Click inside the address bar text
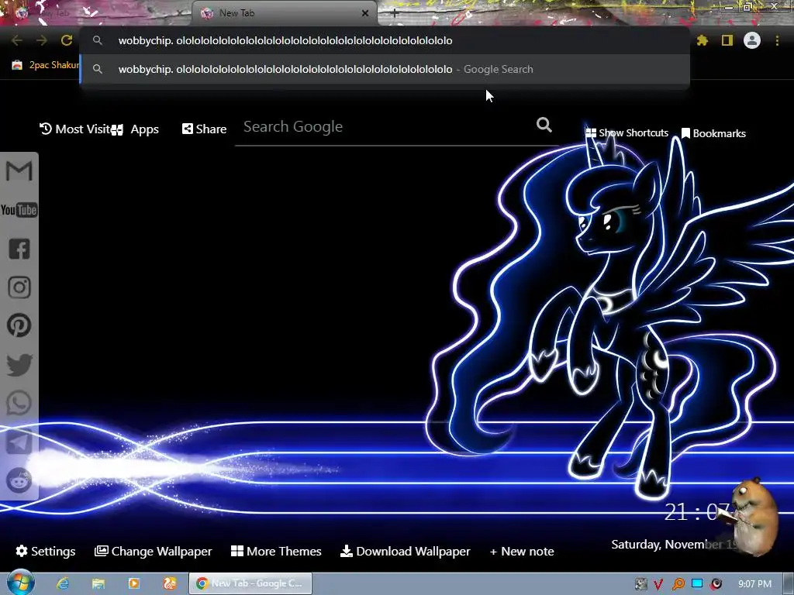Screen dimensions: 794x595 285,40
